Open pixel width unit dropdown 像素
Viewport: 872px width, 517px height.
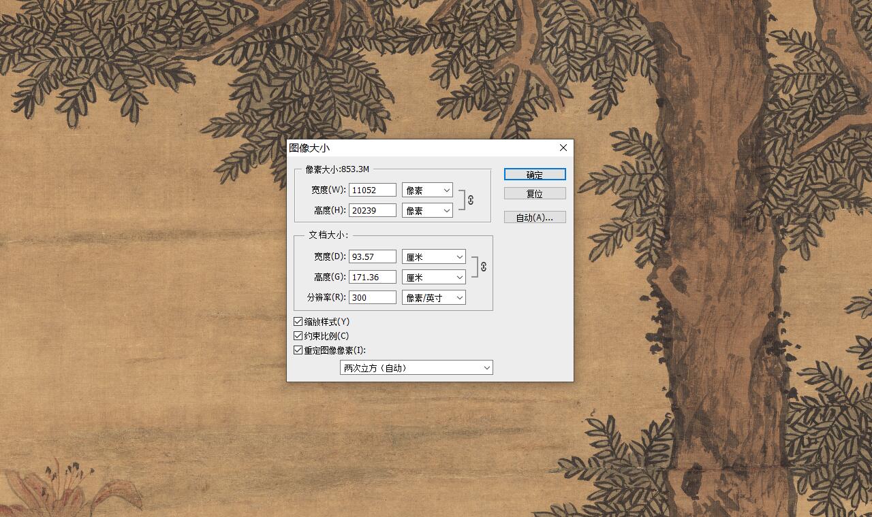(x=427, y=190)
